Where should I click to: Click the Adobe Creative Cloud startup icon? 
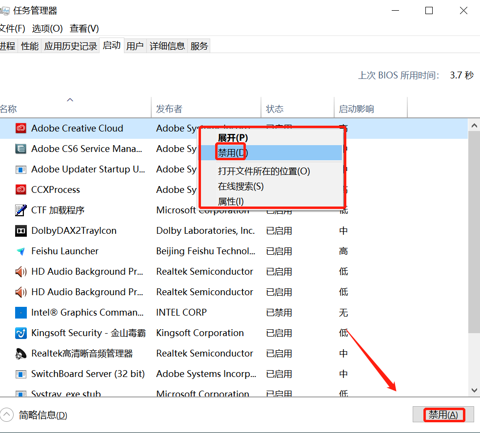pyautogui.click(x=20, y=129)
